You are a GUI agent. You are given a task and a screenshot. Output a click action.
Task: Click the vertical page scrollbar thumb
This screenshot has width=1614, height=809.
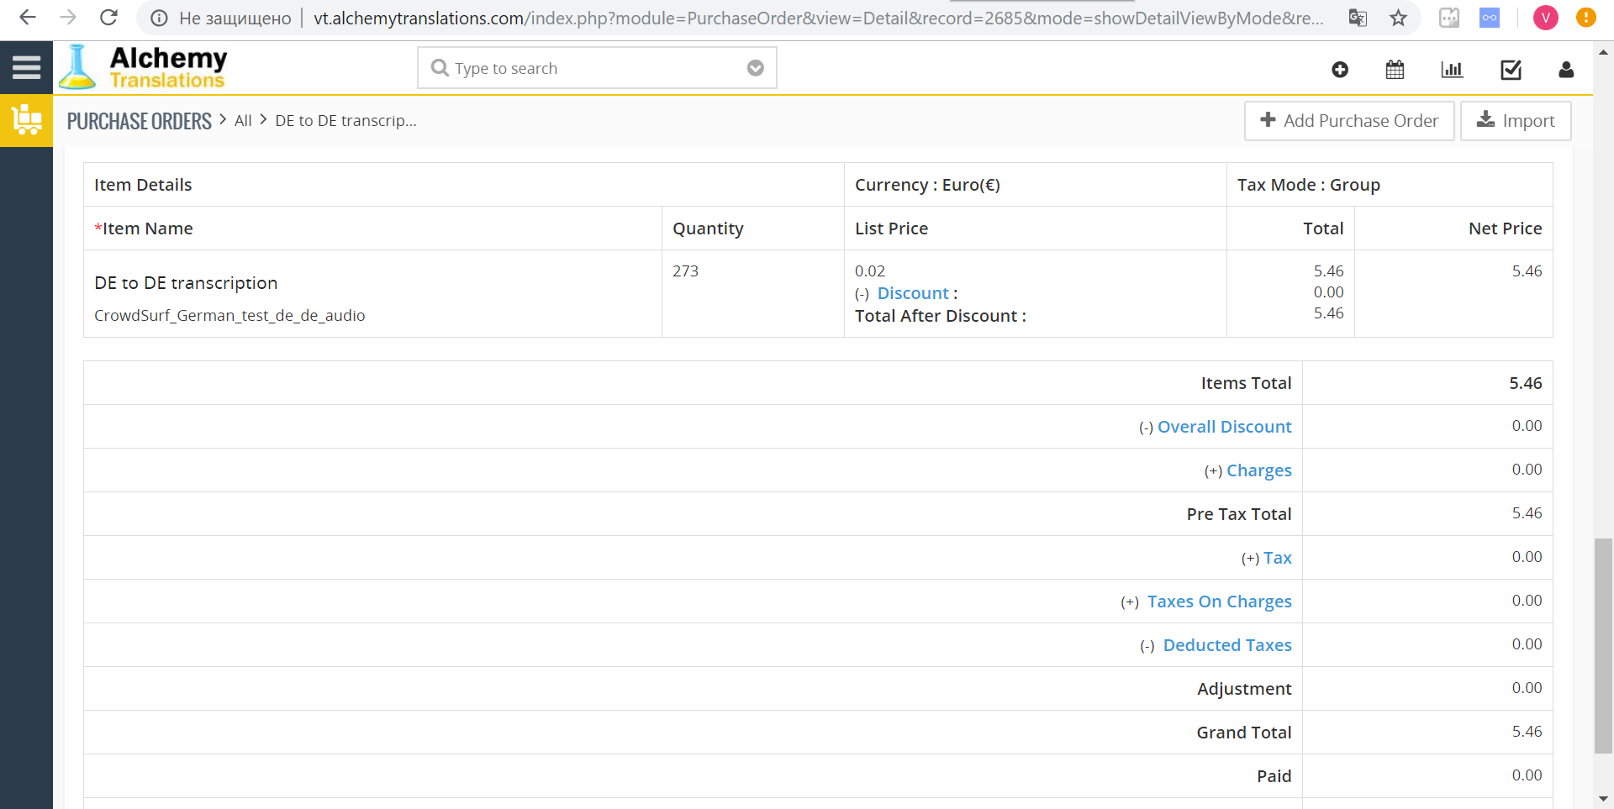[x=1603, y=645]
